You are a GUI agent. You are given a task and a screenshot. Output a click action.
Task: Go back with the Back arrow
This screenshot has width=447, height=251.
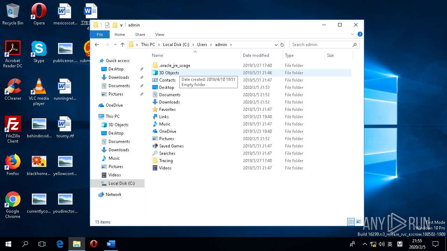(97, 45)
